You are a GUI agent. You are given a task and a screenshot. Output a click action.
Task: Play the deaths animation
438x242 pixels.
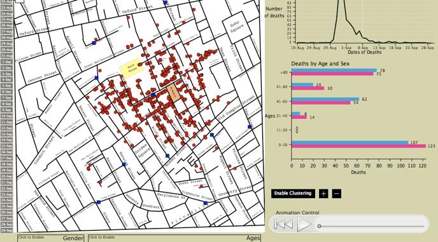click(304, 224)
